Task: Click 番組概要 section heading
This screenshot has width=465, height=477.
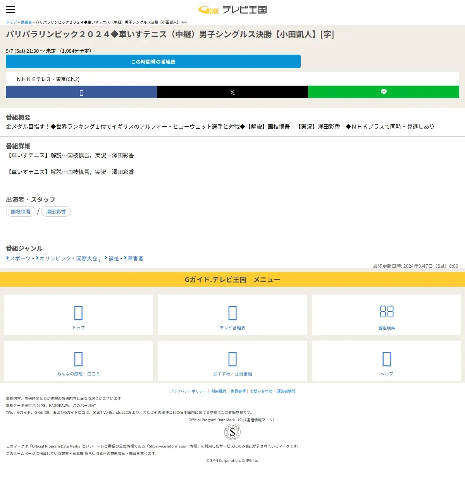Action: 18,117
